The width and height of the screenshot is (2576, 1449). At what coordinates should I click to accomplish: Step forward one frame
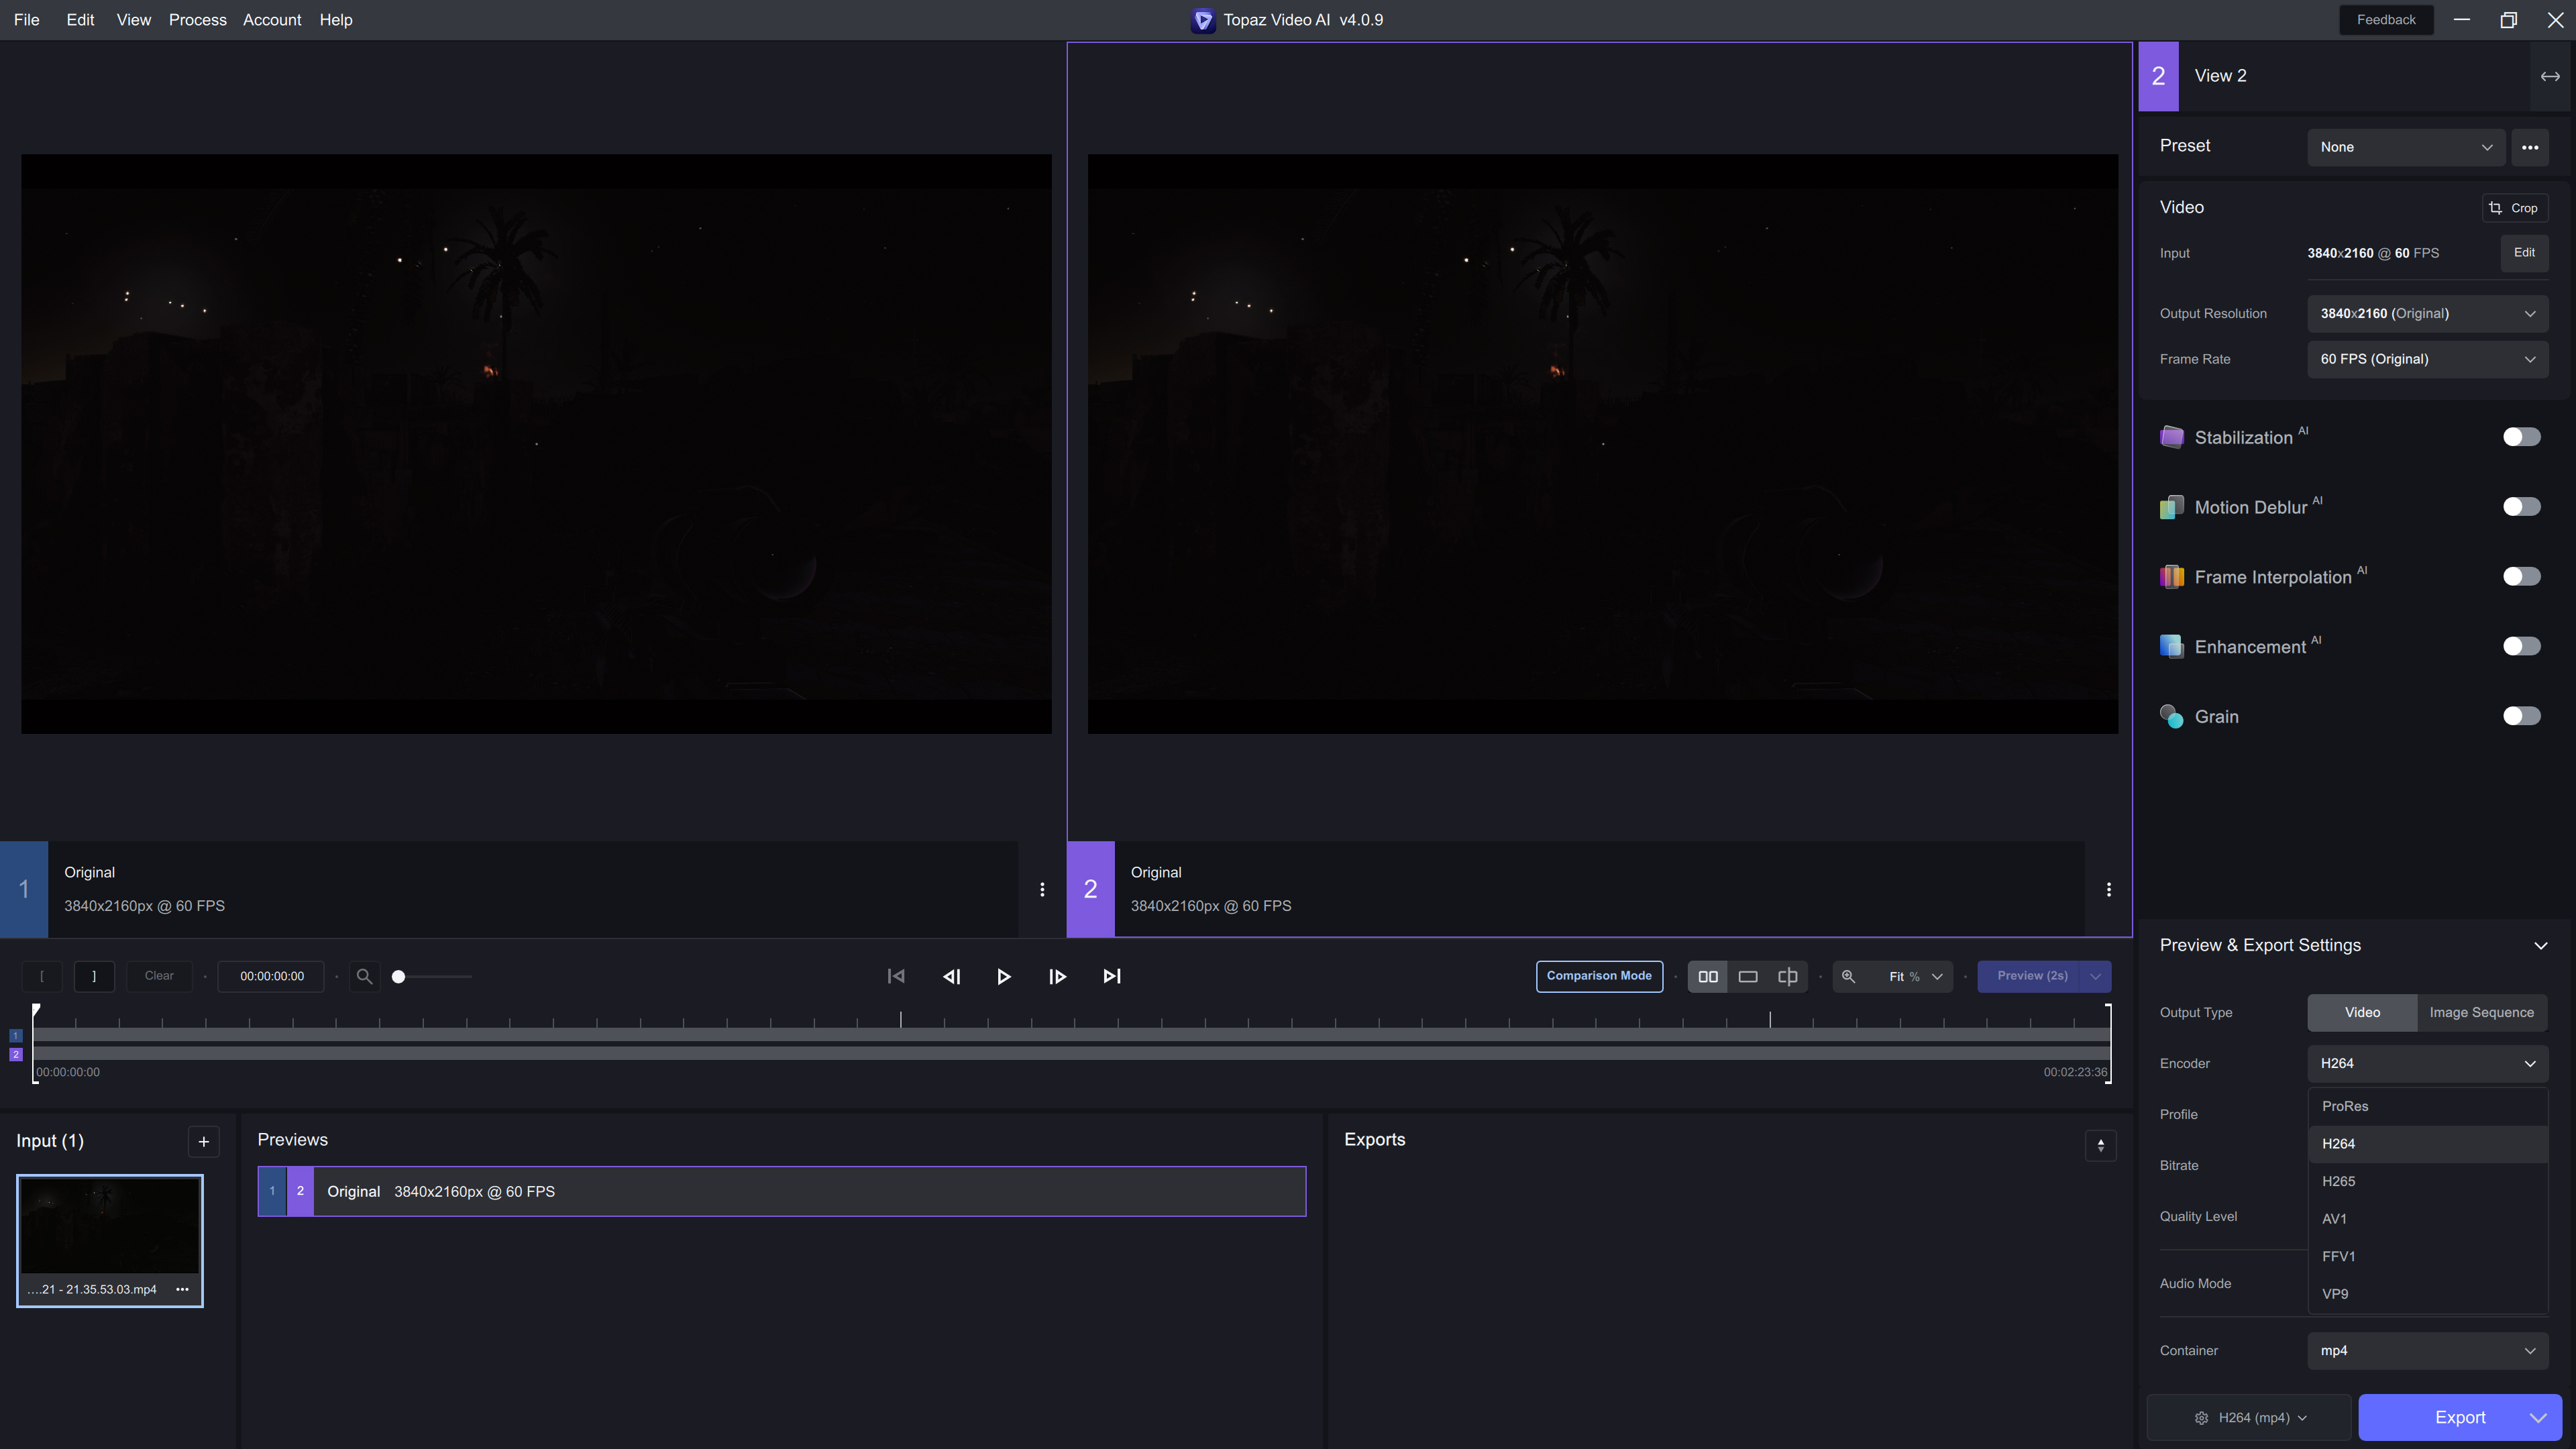click(x=1057, y=976)
